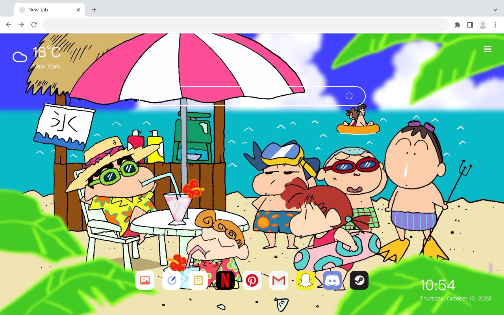Click the 18°C temperature reading

coord(46,52)
